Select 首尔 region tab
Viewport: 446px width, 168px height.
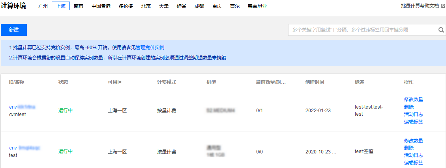pyautogui.click(x=235, y=6)
